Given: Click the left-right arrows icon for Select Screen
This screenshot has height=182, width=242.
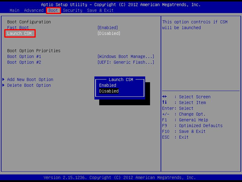Looking at the screenshot, I should click(165, 97).
